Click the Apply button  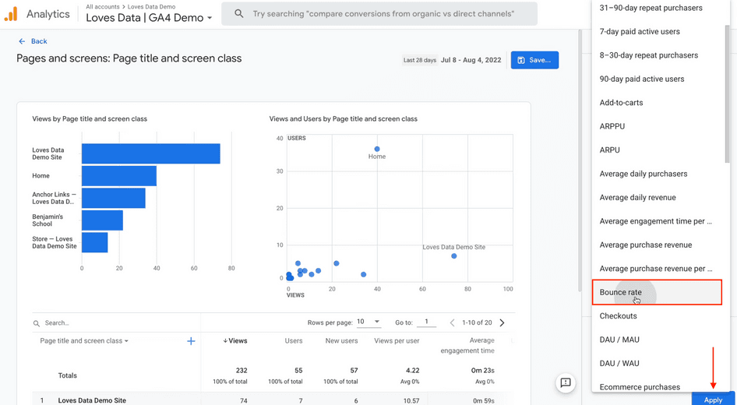[713, 400]
